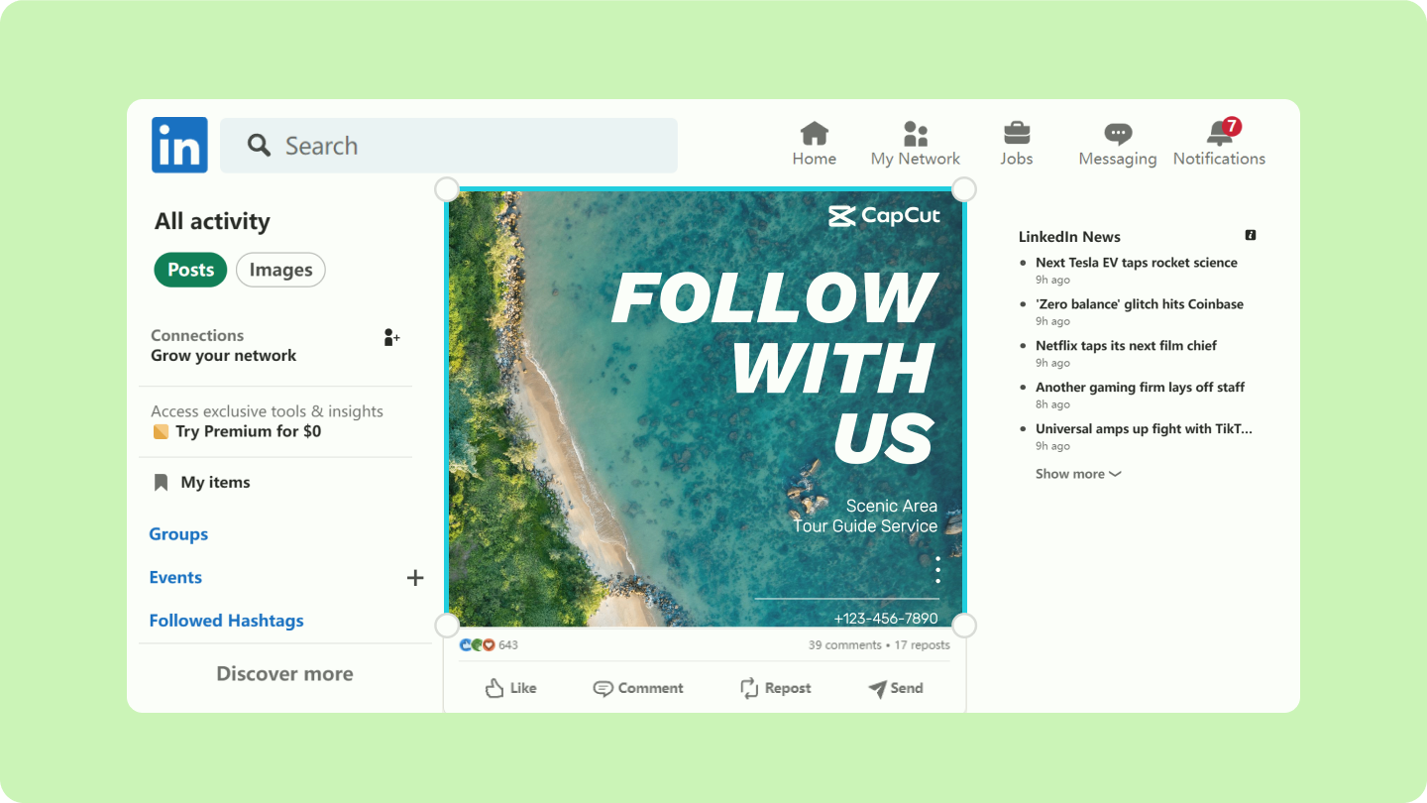This screenshot has height=803, width=1427.
Task: Click the Search input field
Action: (x=449, y=146)
